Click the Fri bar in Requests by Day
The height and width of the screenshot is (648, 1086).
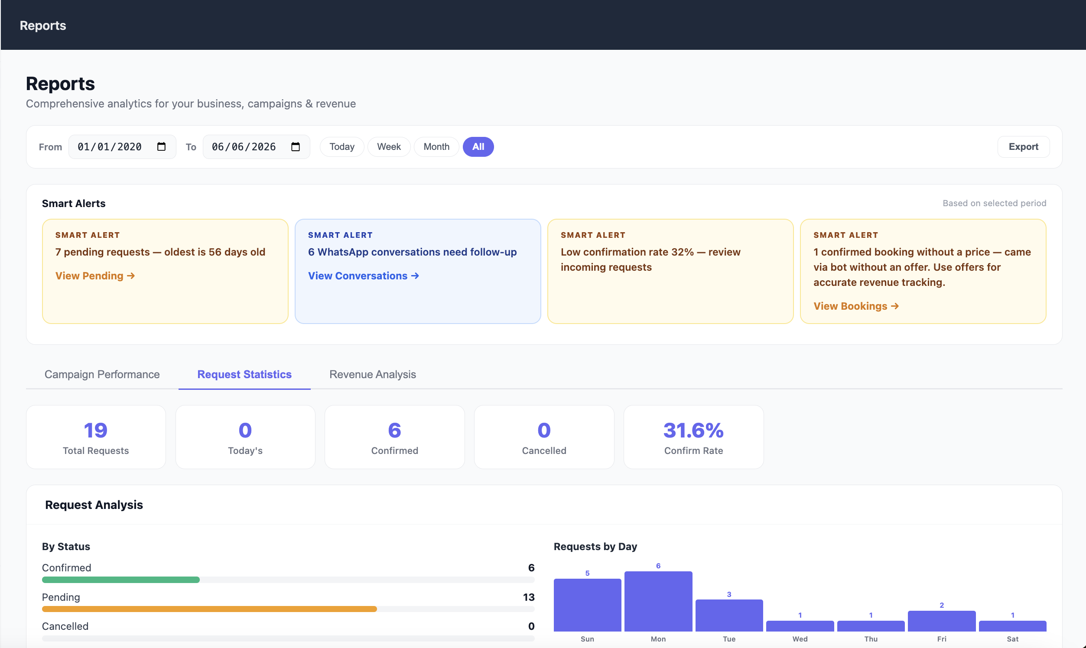click(941, 621)
